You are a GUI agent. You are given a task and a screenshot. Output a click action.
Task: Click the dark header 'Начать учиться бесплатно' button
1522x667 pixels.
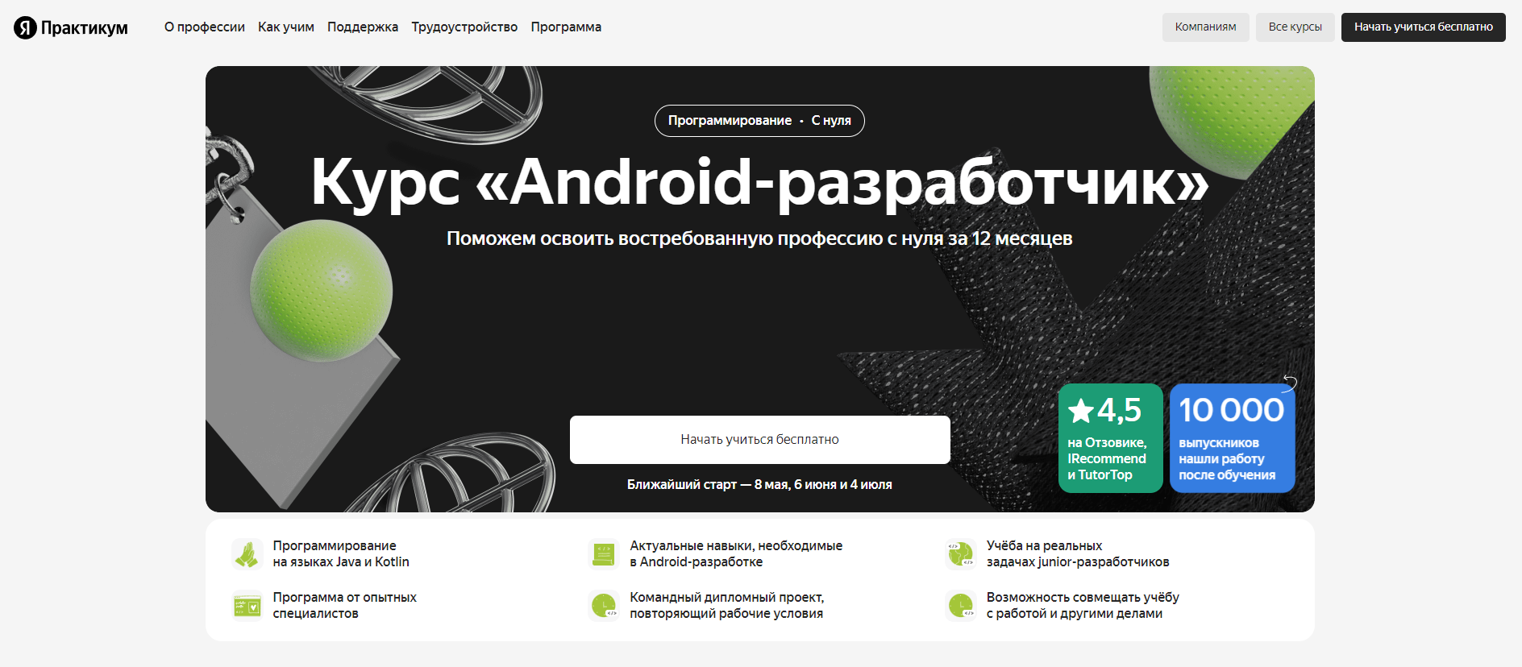pos(1424,27)
